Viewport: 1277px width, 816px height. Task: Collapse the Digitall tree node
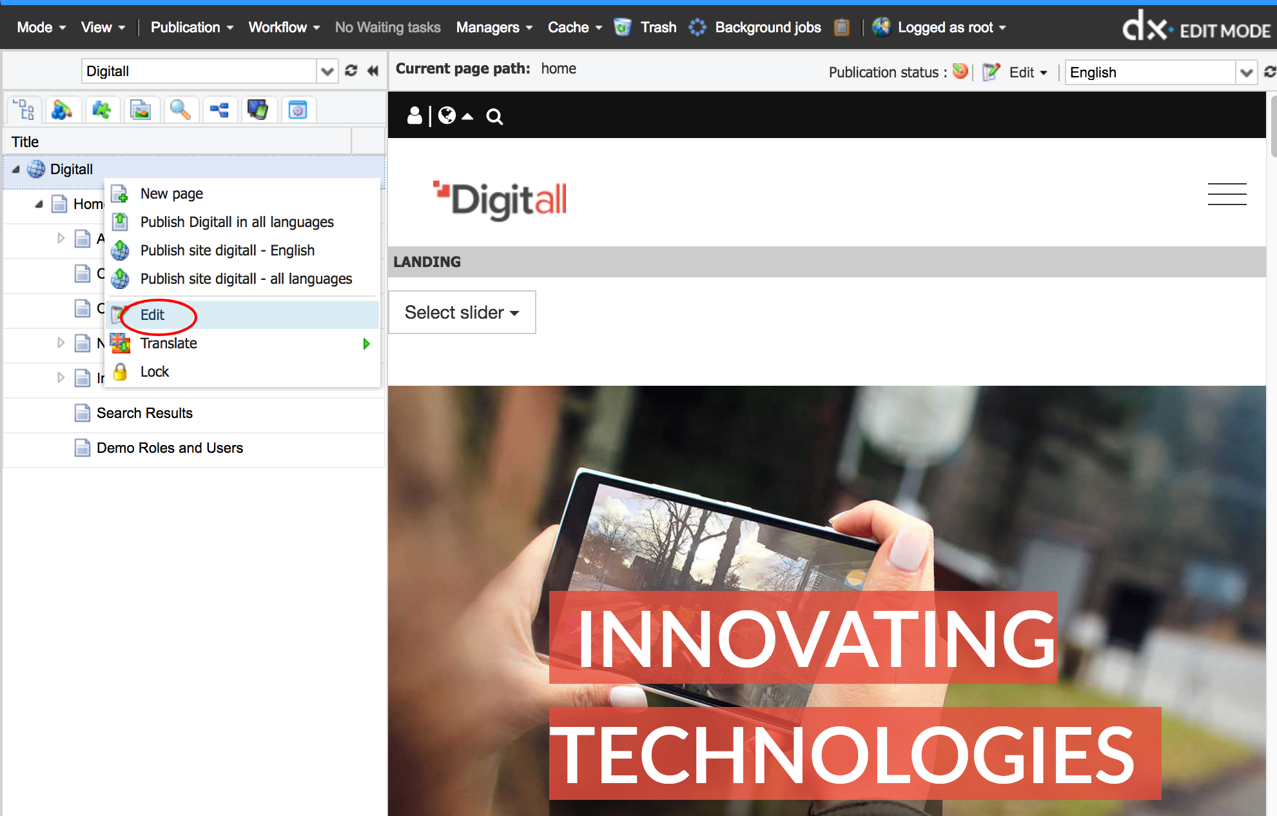[x=16, y=169]
